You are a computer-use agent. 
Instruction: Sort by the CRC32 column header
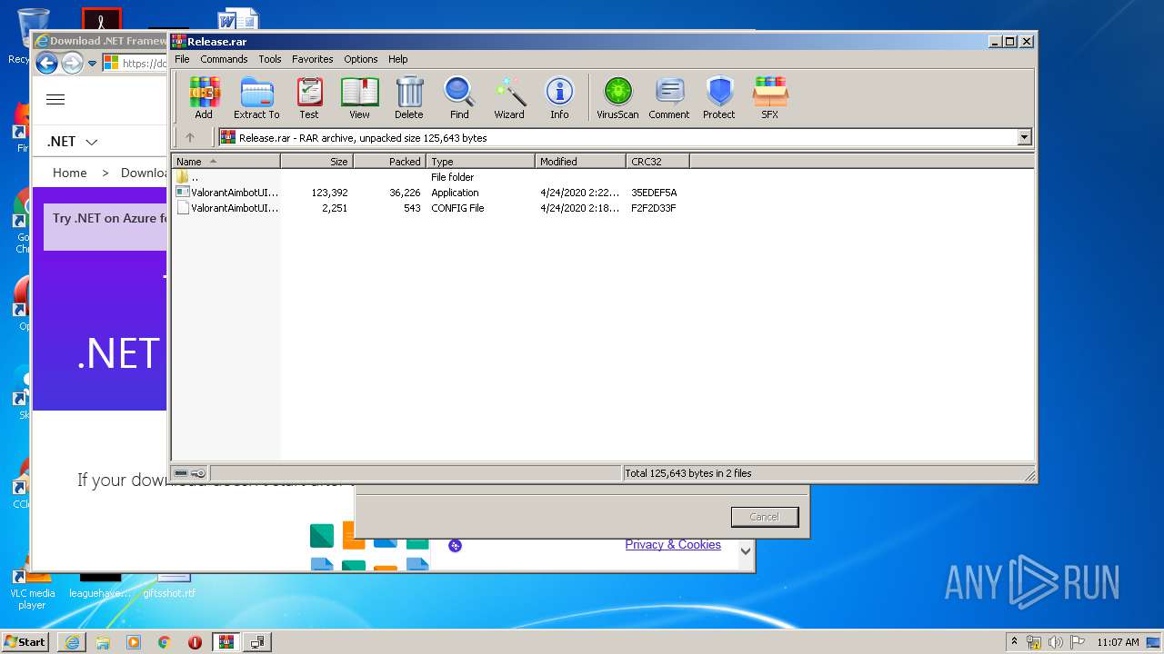657,162
